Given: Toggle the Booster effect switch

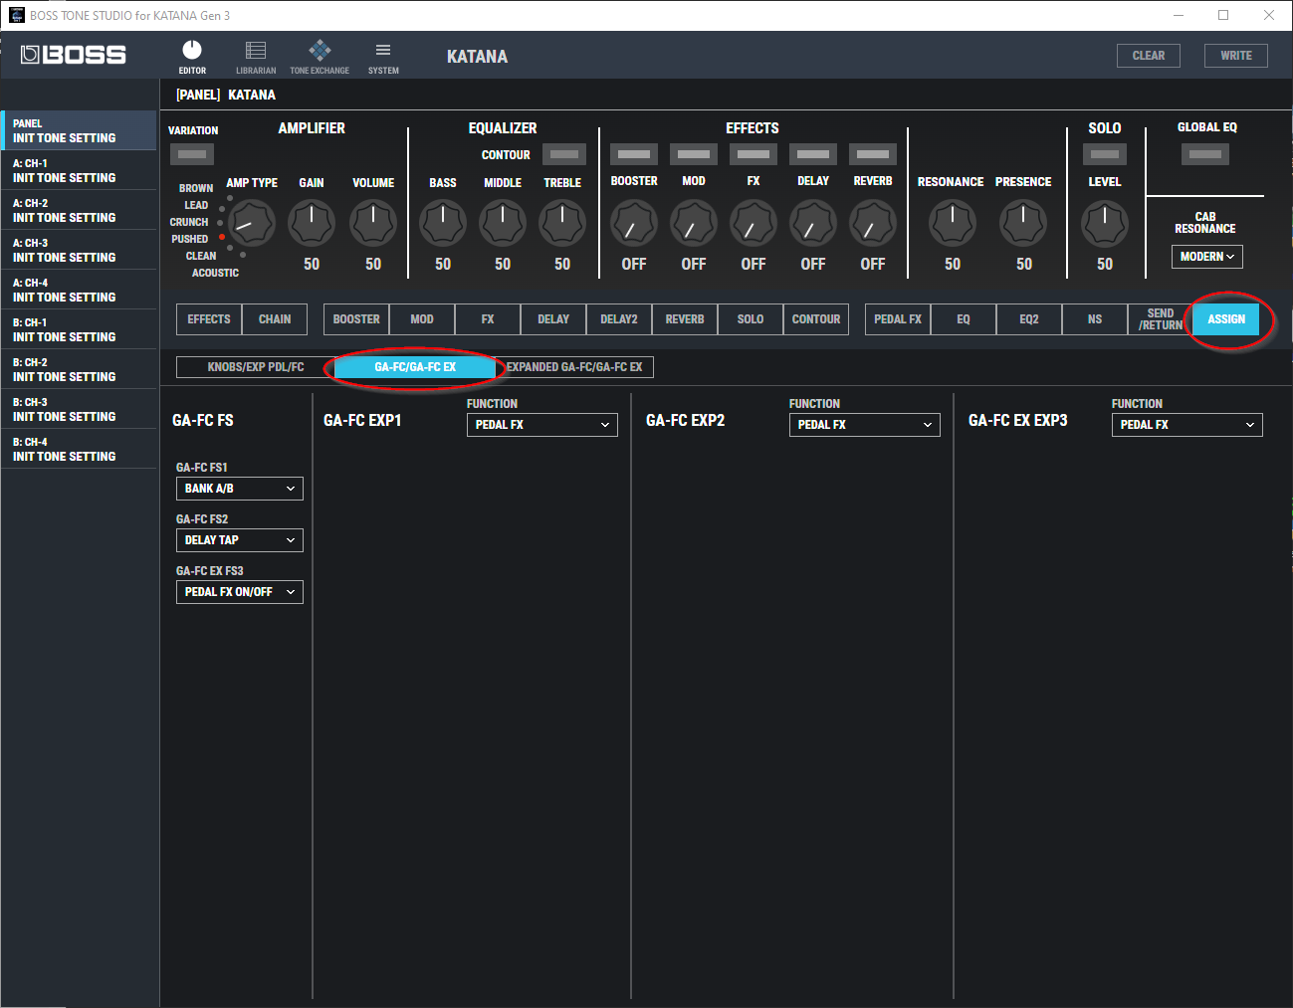Looking at the screenshot, I should pyautogui.click(x=634, y=154).
